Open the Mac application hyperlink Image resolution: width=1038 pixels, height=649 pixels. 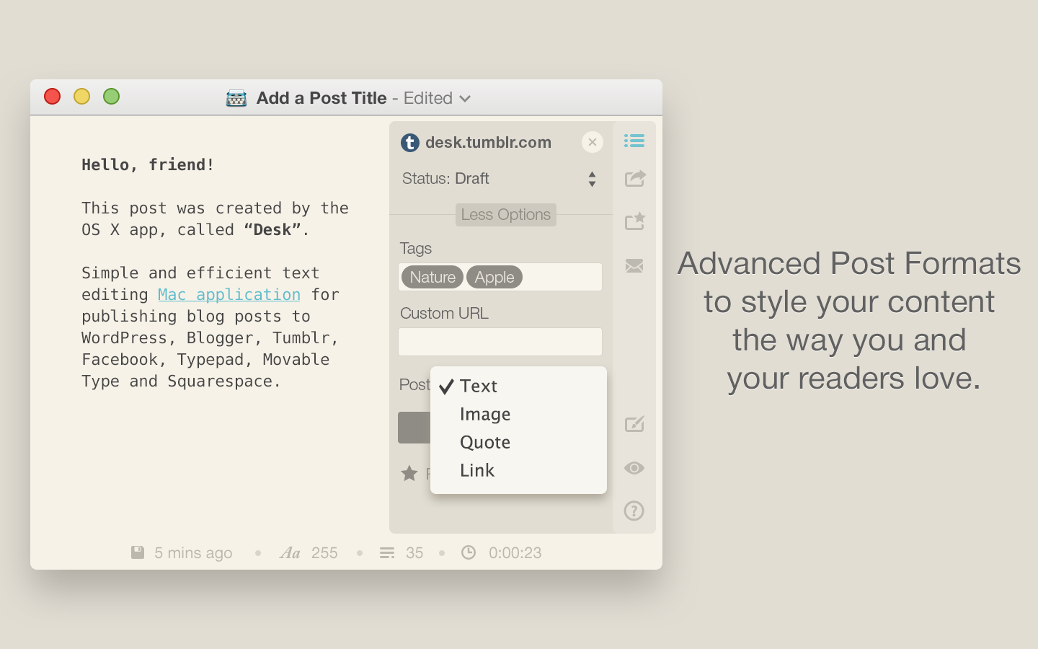[x=229, y=294]
